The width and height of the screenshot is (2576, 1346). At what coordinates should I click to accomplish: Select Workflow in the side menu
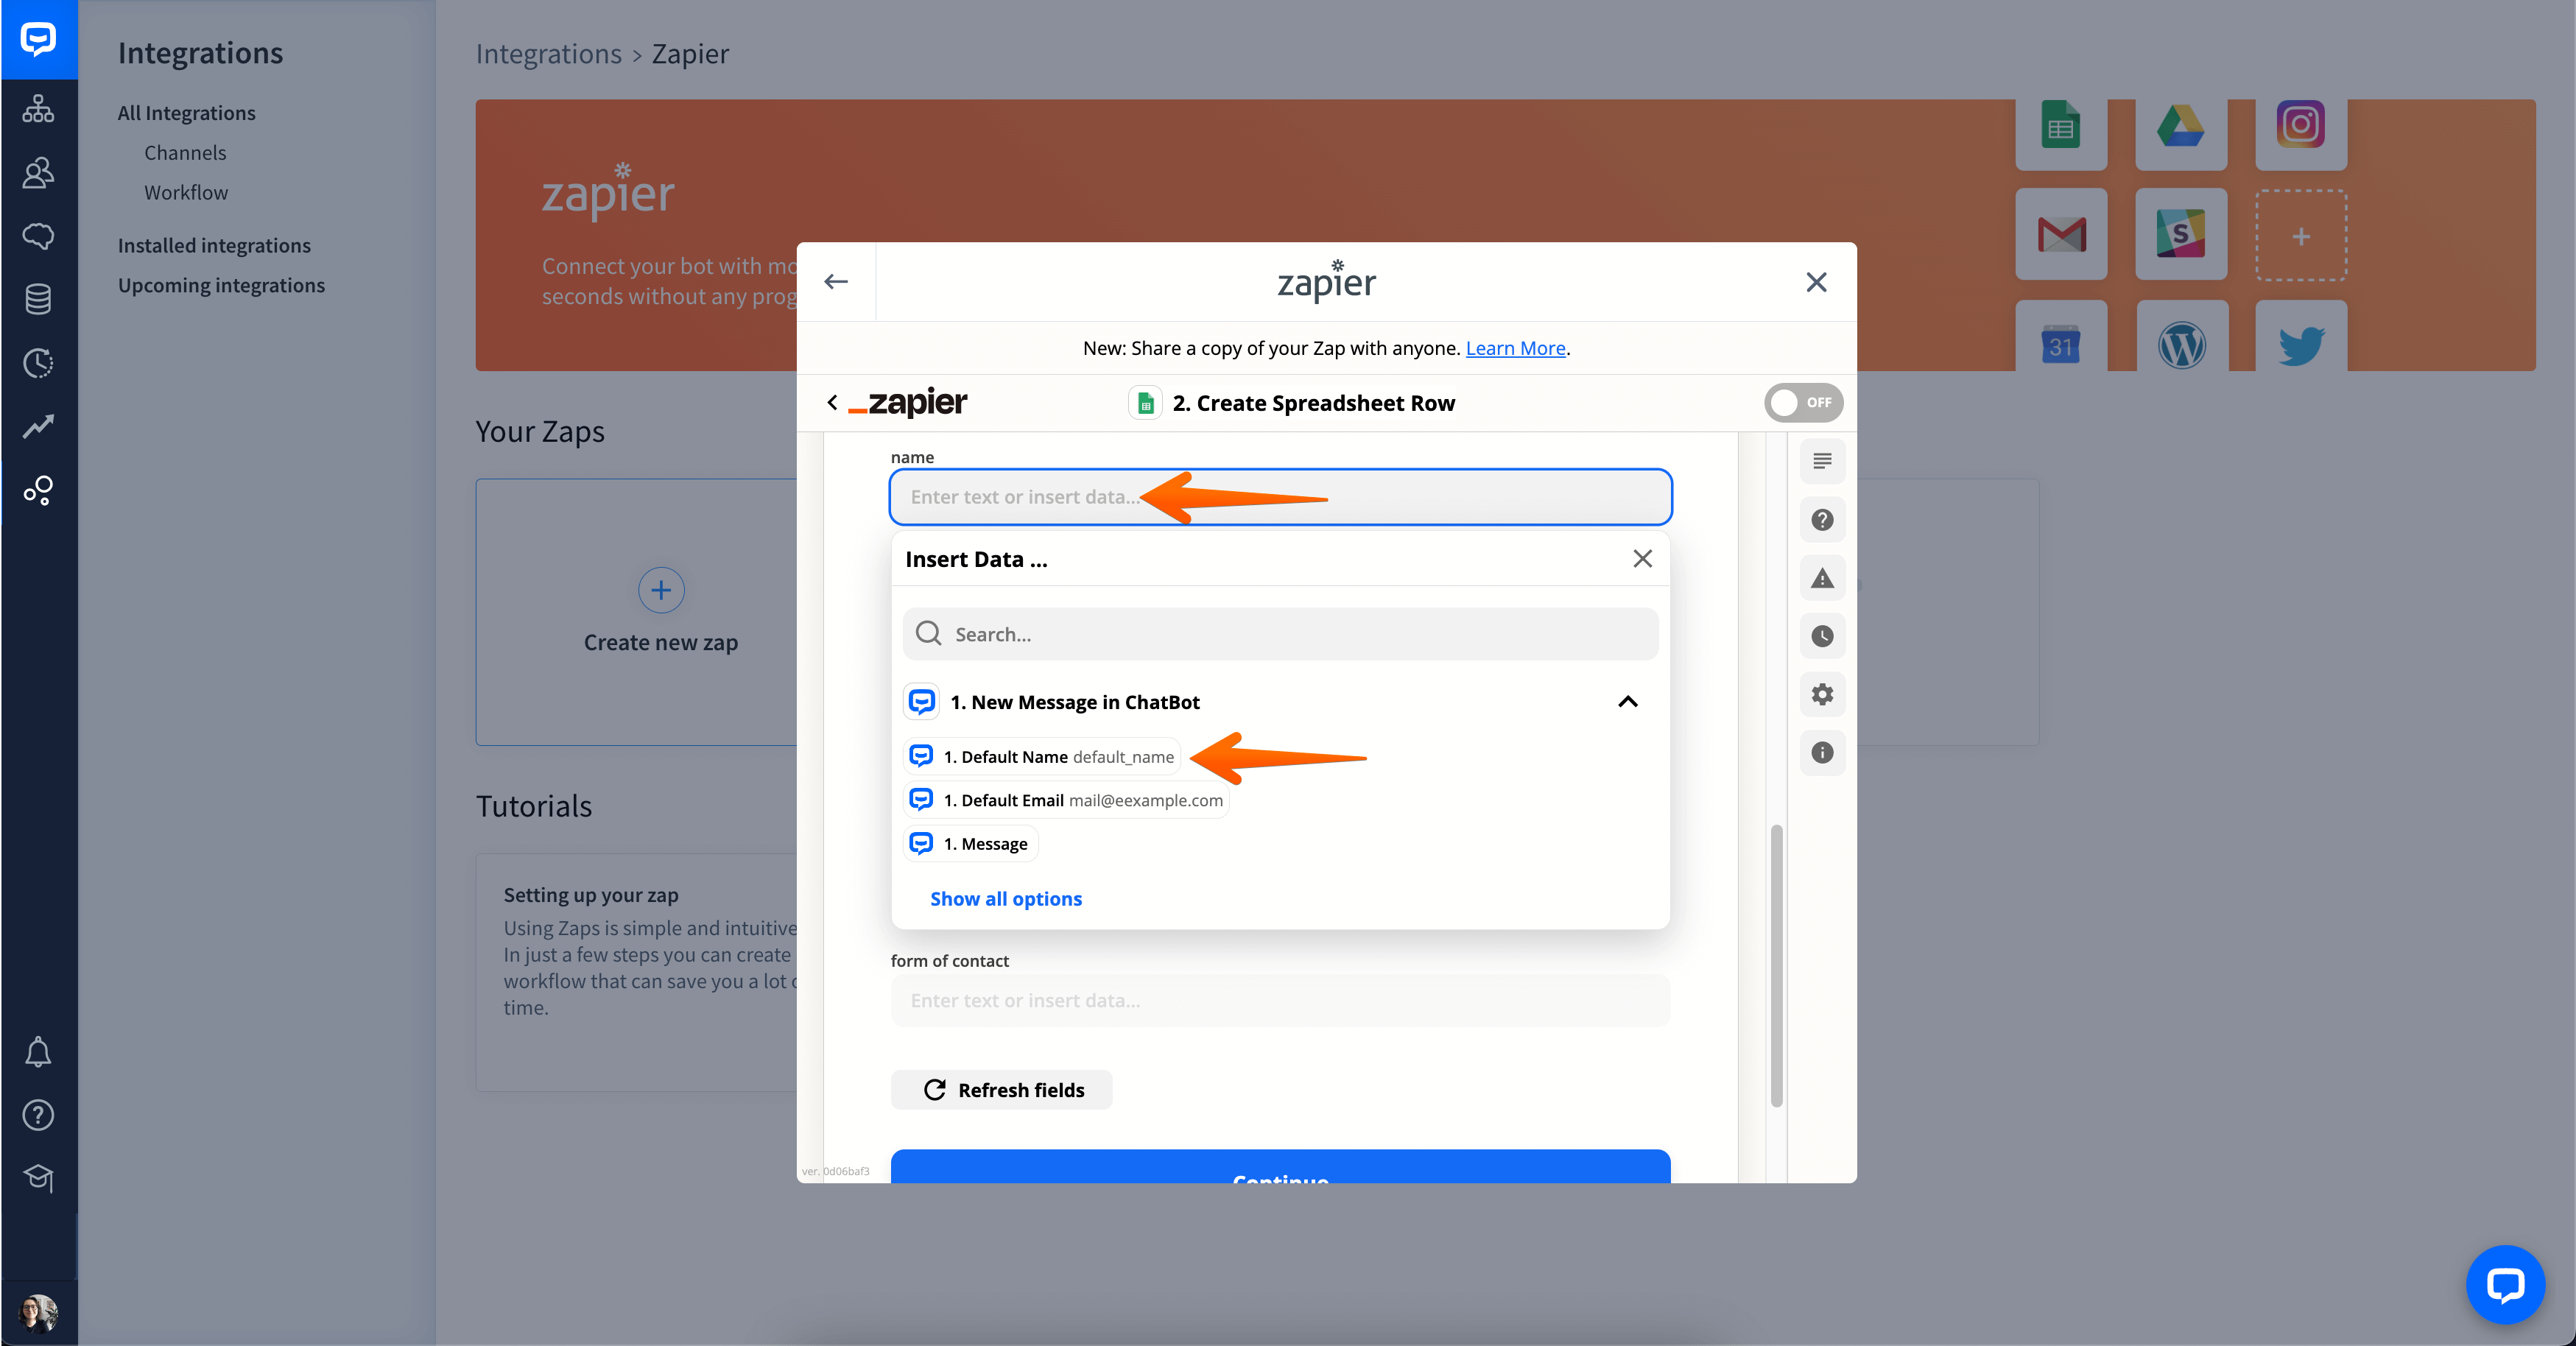(186, 193)
